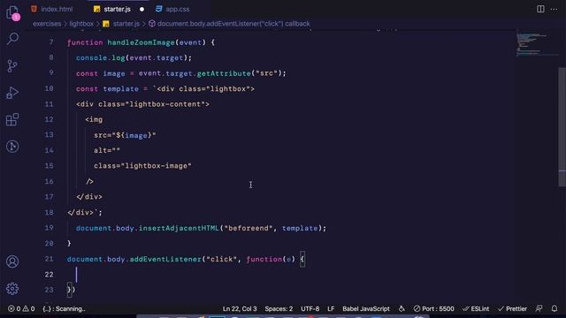Click the Prettier status item
Viewport: 566px width, 318px height.
[512, 308]
